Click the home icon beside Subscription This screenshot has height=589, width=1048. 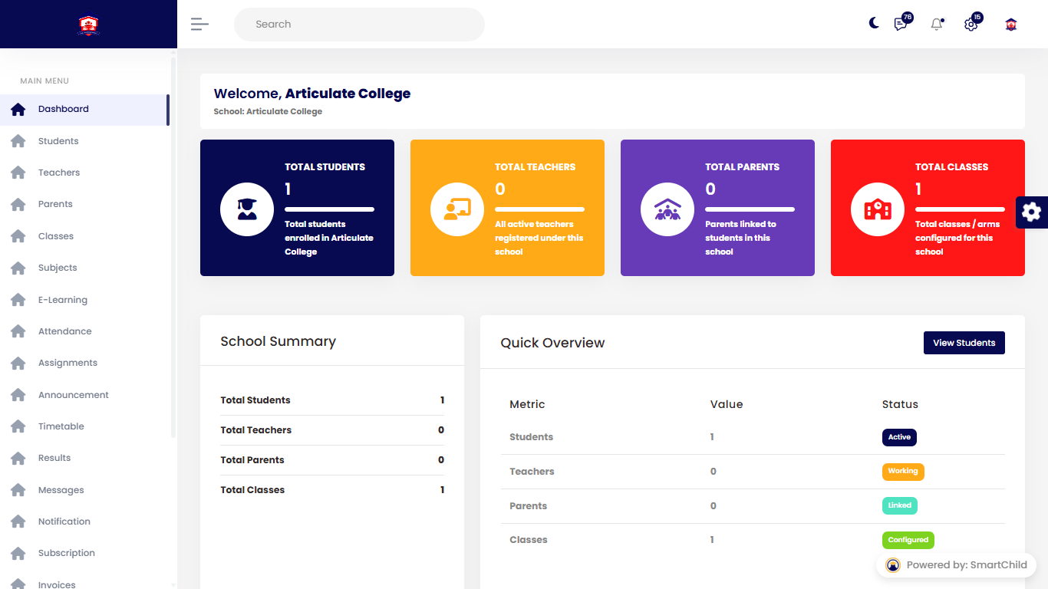coord(18,553)
